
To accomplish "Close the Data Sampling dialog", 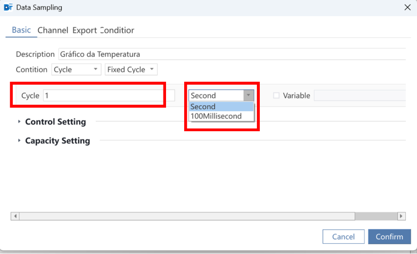I will pos(408,7).
